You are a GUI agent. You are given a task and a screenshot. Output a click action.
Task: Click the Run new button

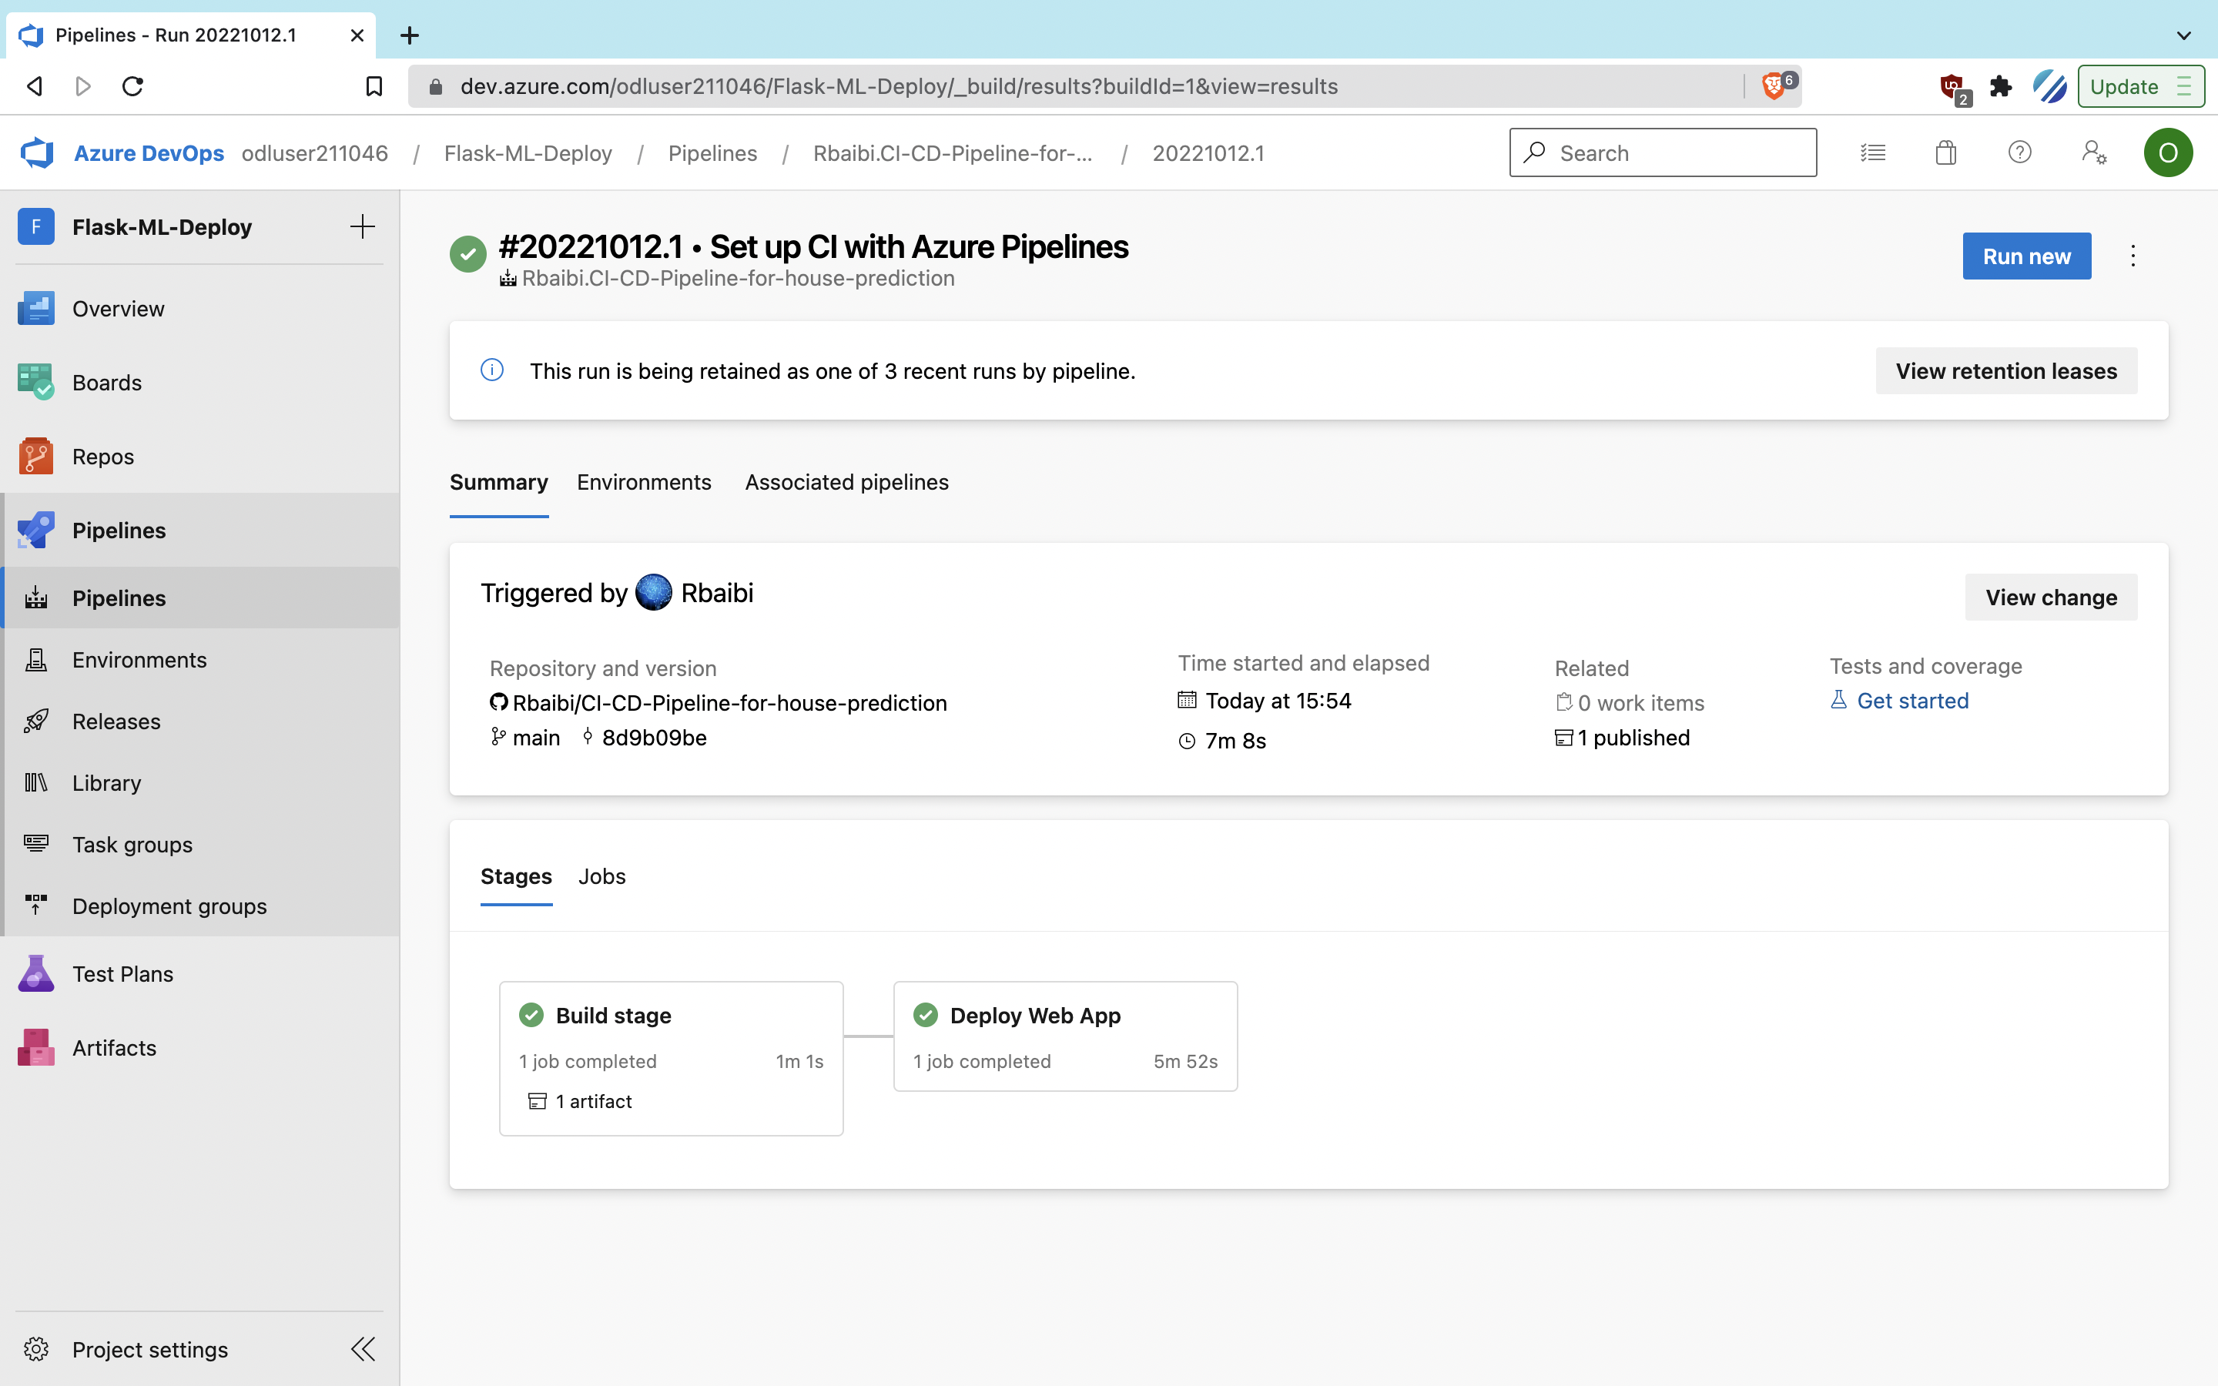tap(2025, 256)
